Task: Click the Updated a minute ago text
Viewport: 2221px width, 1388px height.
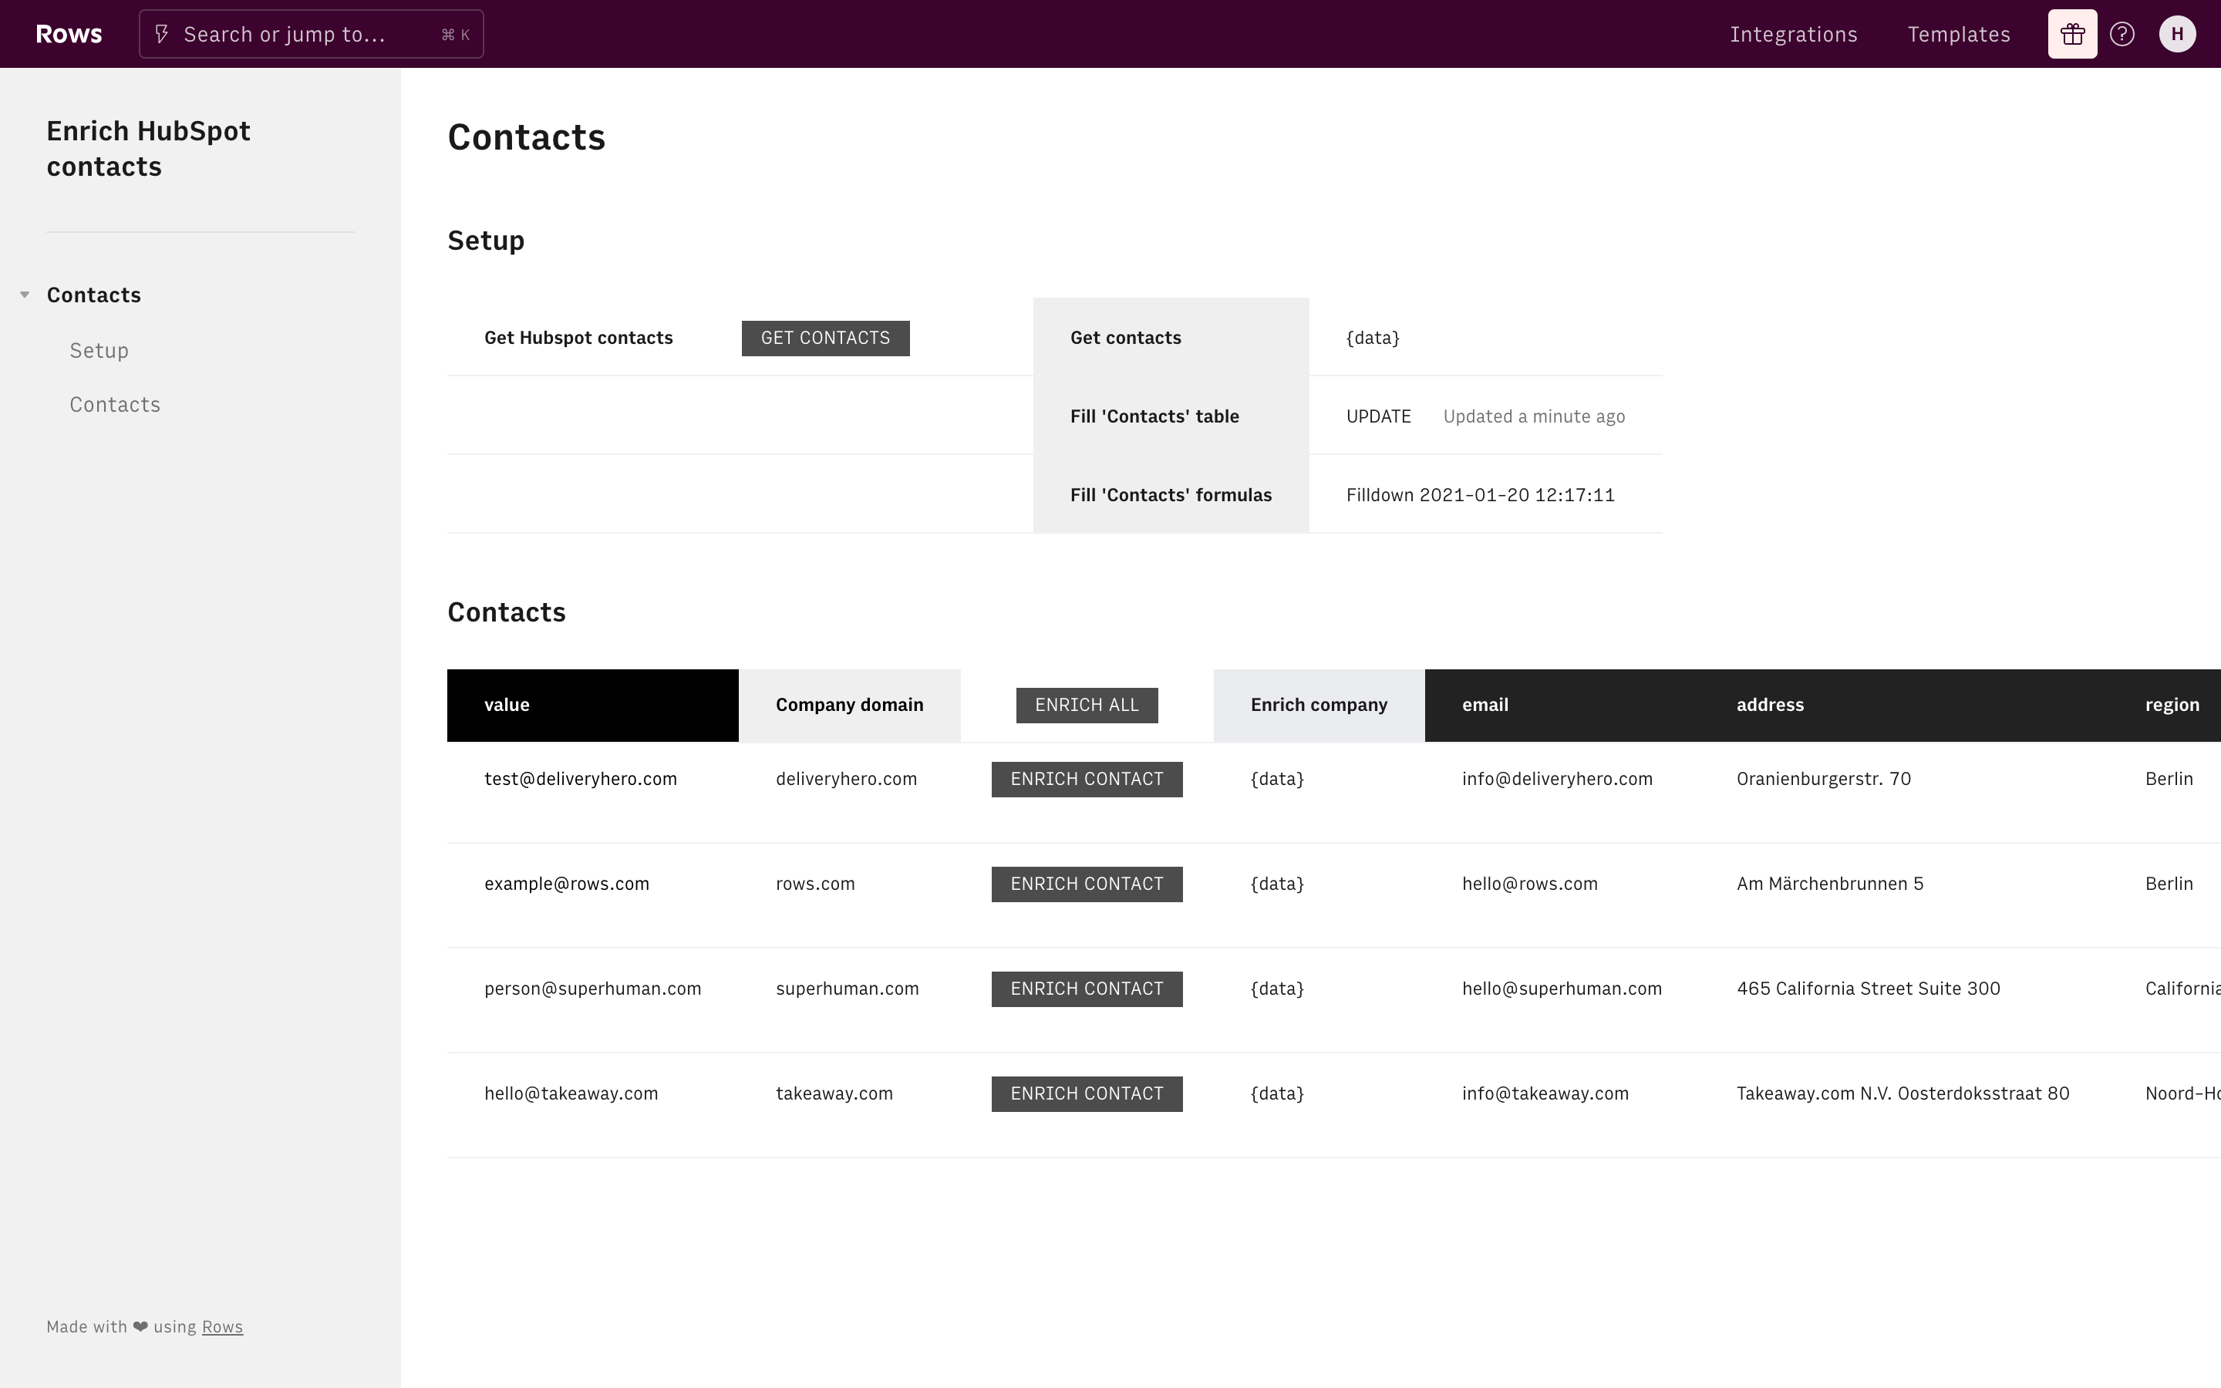Action: coord(1534,416)
